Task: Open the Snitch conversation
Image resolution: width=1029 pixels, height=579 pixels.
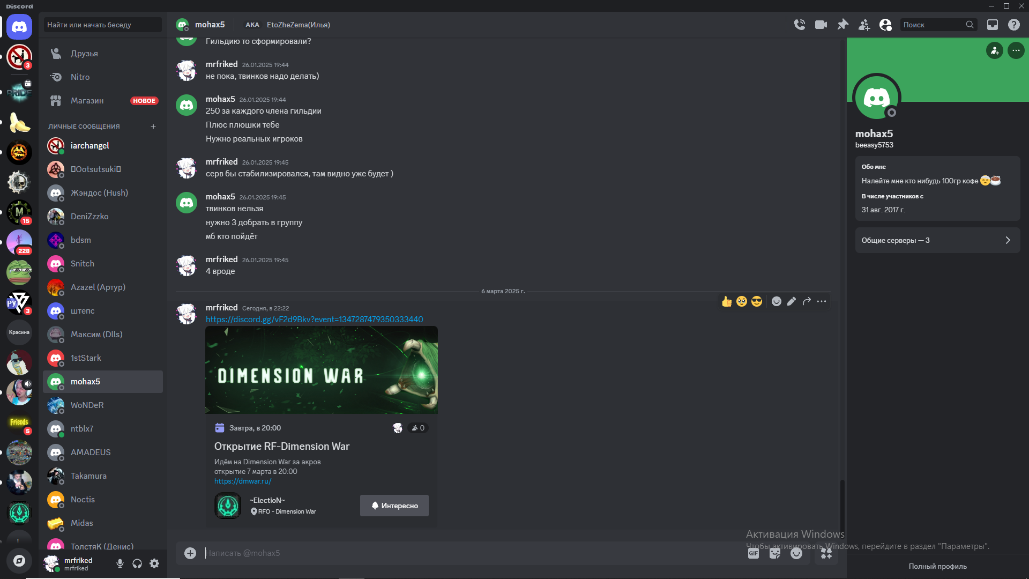Action: point(103,264)
